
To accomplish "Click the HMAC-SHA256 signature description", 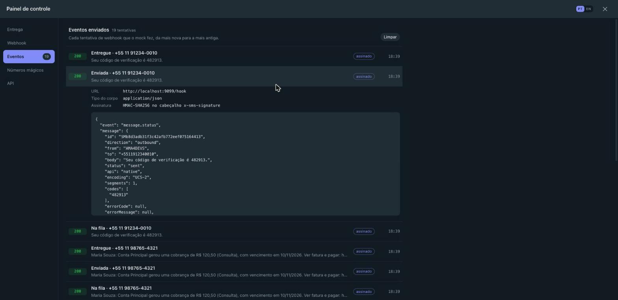I will pos(171,105).
